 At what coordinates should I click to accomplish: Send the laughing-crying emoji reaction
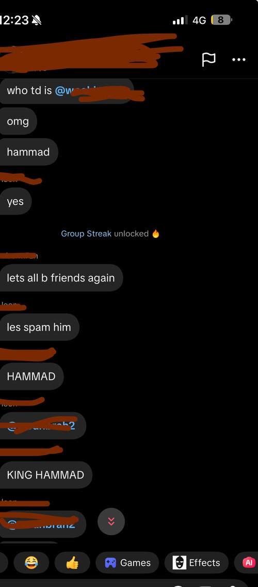[31, 563]
